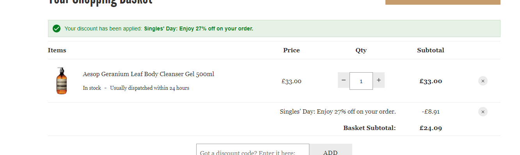This screenshot has height=155, width=520.
Task: Open the Aesop bottle product thumbnail
Action: (62, 81)
